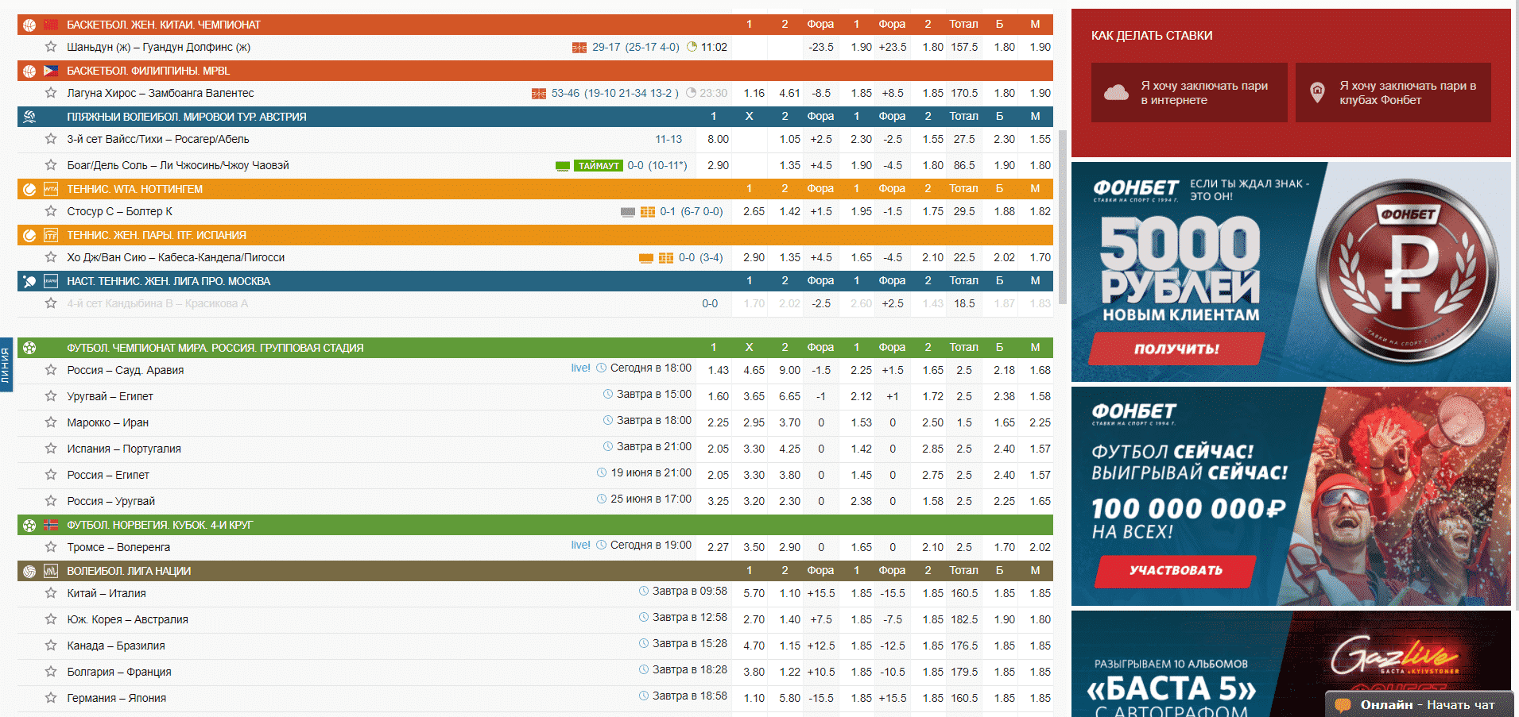Screen dimensions: 1519x717
Task: Open the ЛИНИЯ side tab
Action: [6, 365]
